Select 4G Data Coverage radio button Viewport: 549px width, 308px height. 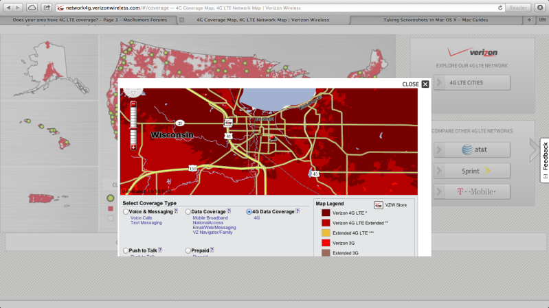tap(249, 212)
